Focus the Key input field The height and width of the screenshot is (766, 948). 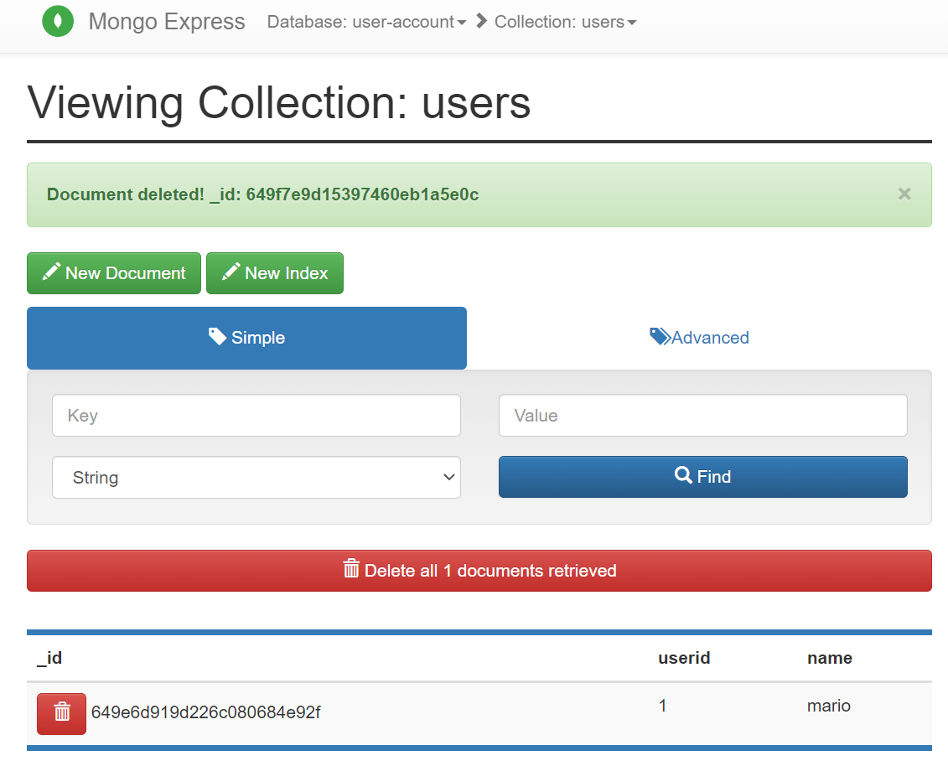pos(256,416)
